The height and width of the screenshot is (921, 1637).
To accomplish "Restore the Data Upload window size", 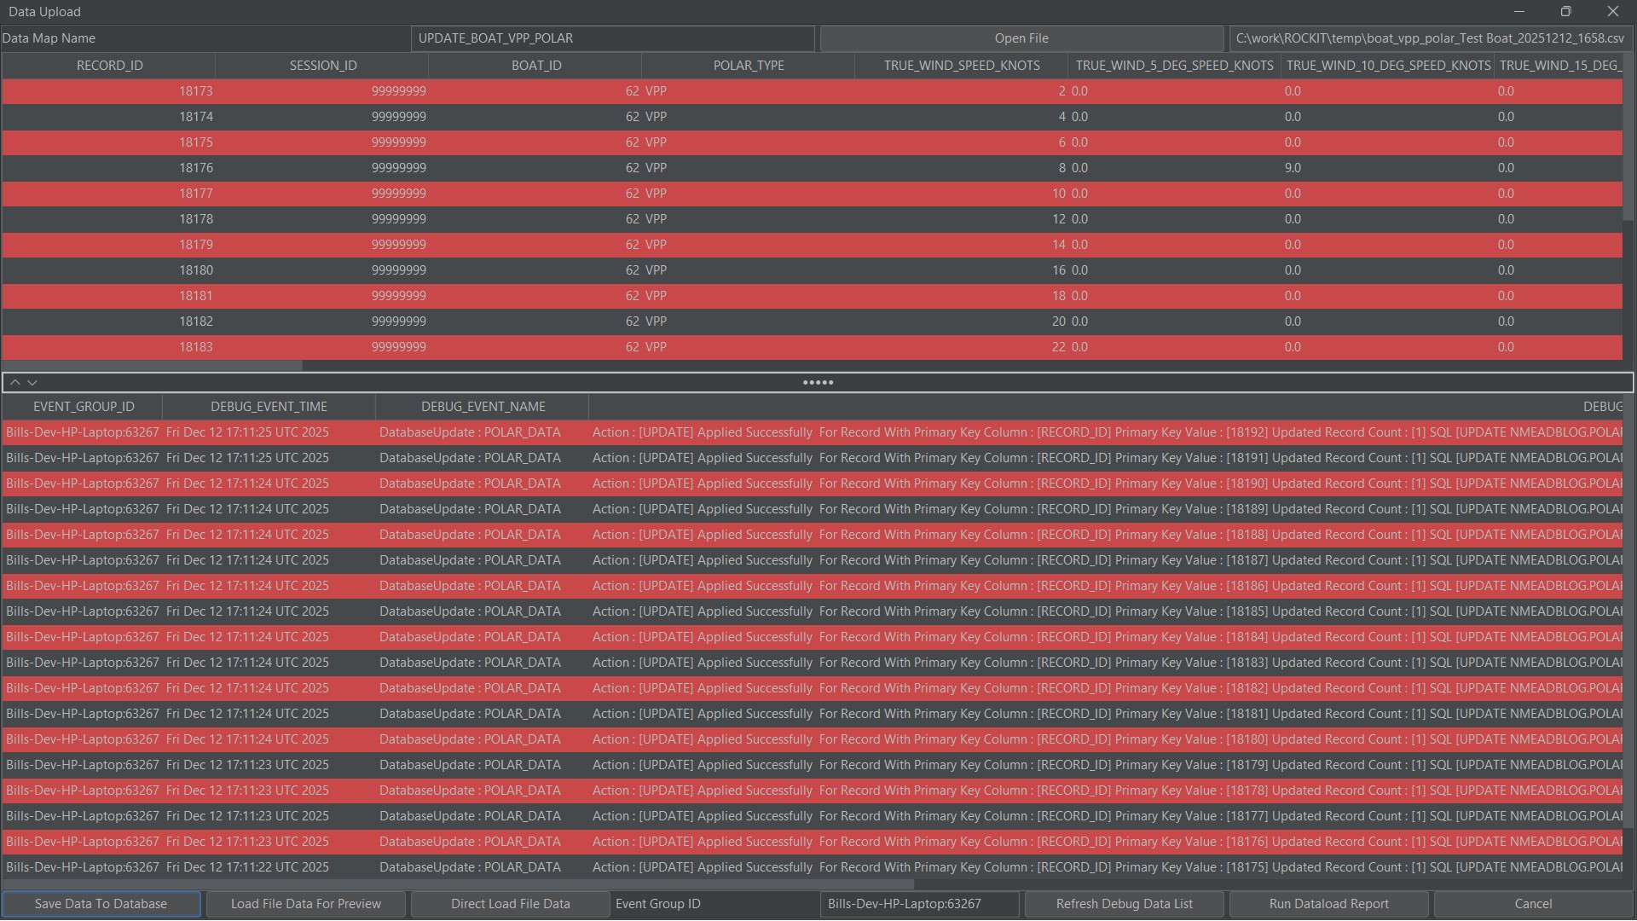I will click(1565, 12).
